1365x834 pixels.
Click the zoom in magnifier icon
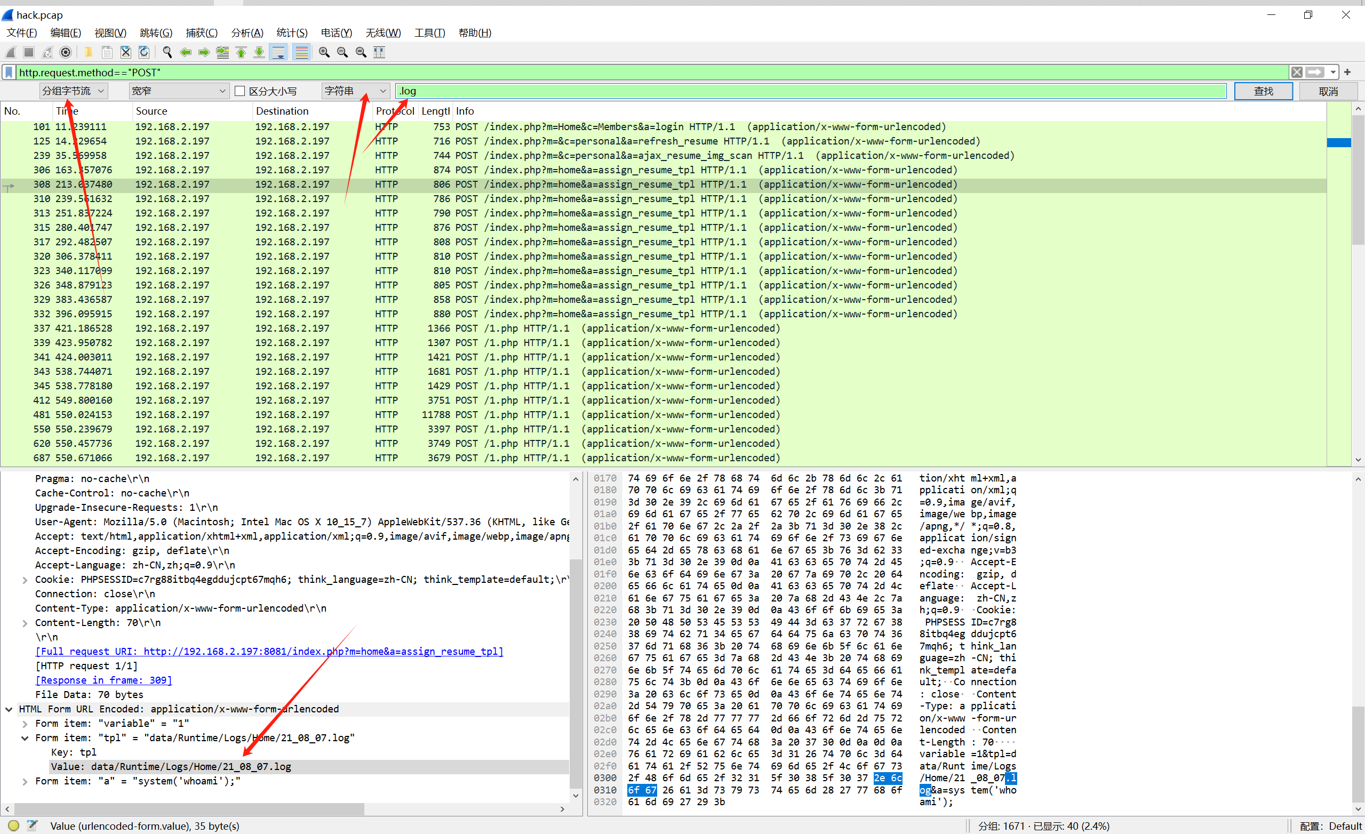point(324,53)
